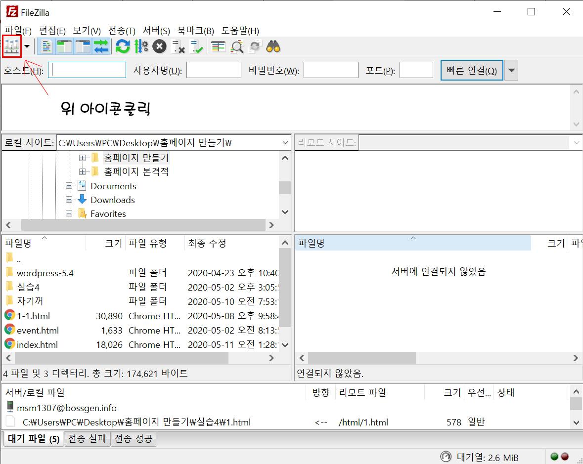
Task: Click the green and red activity indicator lights
Action: pyautogui.click(x=560, y=457)
